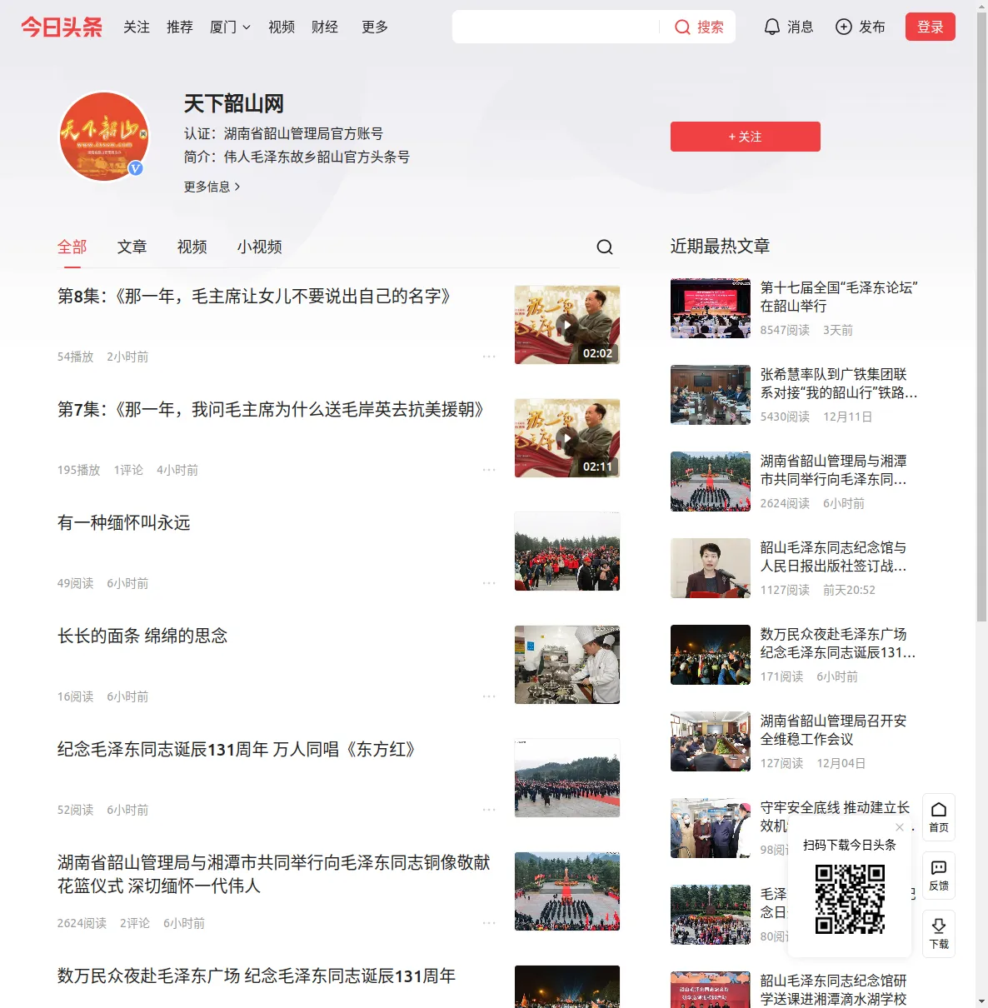Image resolution: width=988 pixels, height=1008 pixels.
Task: Switch to the 视频 profile tab
Action: click(x=192, y=247)
